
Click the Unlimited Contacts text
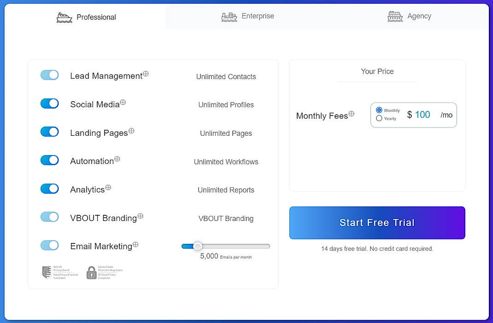pyautogui.click(x=226, y=76)
